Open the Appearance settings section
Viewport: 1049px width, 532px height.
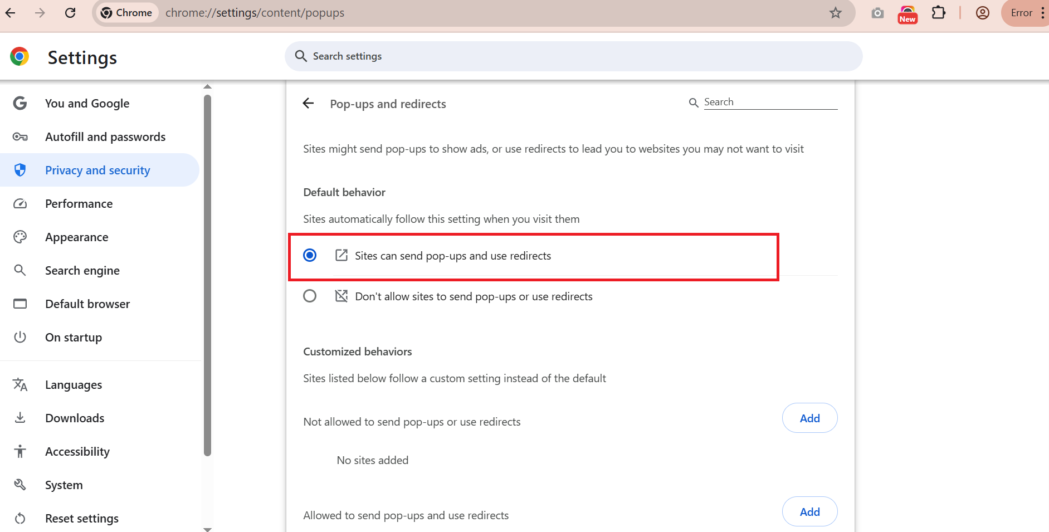tap(76, 237)
